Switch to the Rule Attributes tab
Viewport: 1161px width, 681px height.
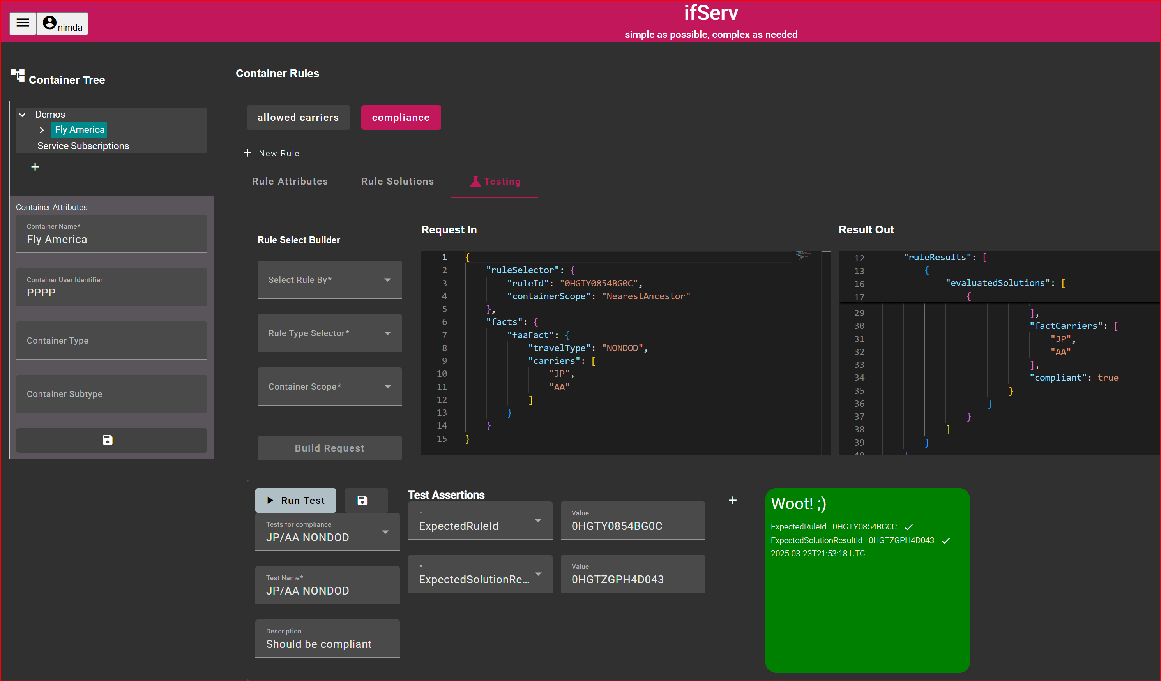(x=290, y=182)
